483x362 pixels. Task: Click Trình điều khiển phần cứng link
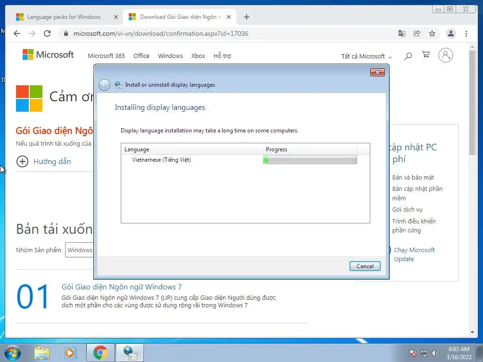414,226
